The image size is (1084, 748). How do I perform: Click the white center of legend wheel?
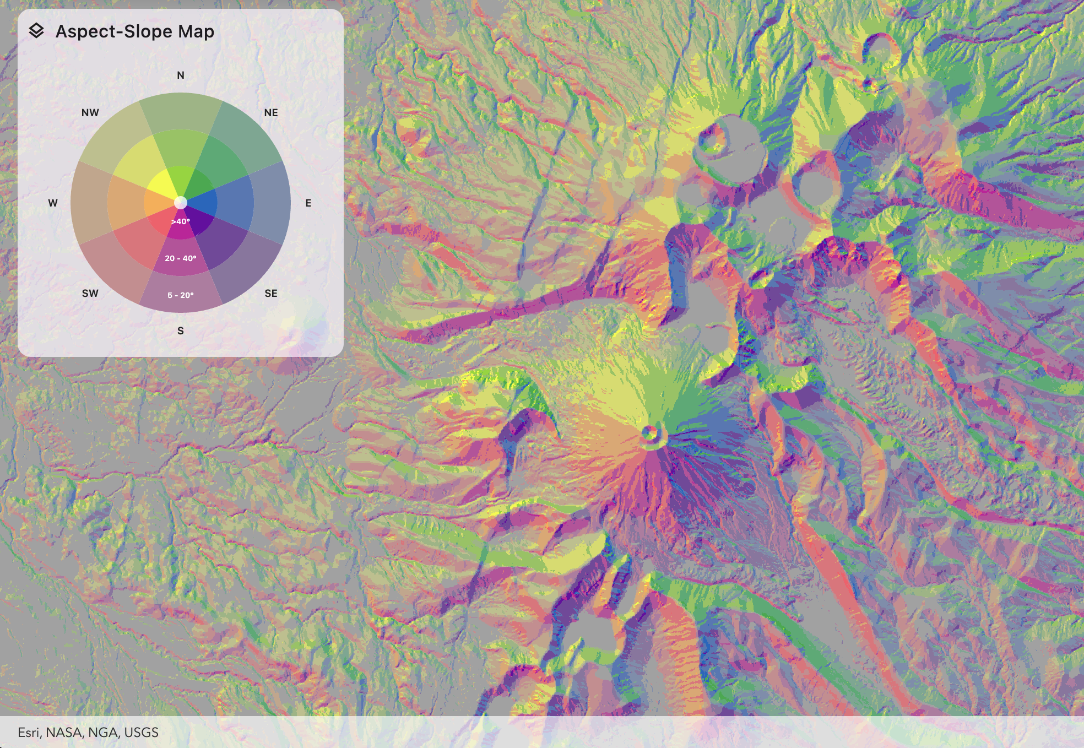coord(181,203)
